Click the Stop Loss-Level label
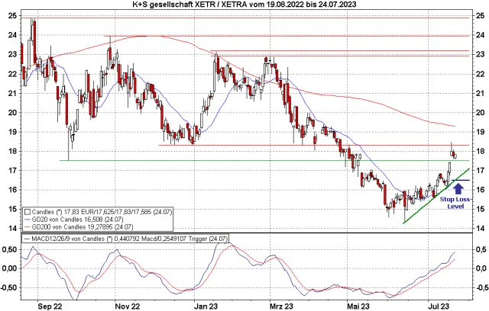This screenshot has height=311, width=489. (x=456, y=203)
